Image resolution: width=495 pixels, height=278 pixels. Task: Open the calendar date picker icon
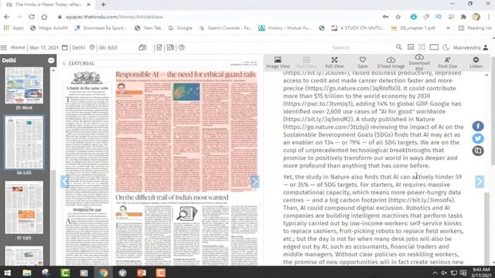[x=65, y=48]
